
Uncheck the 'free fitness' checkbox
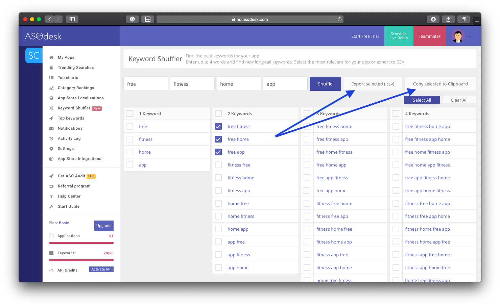click(x=218, y=126)
